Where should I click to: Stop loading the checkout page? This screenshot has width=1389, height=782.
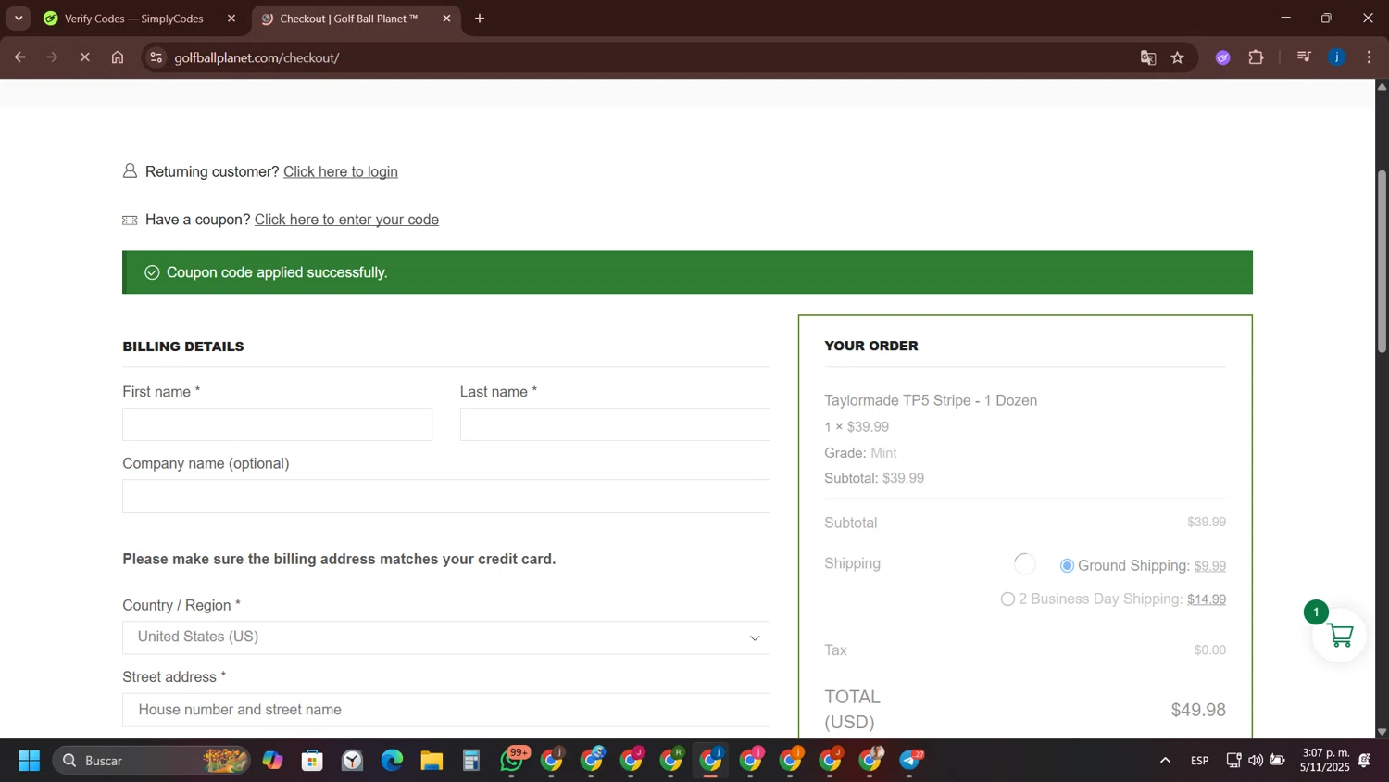pyautogui.click(x=84, y=57)
